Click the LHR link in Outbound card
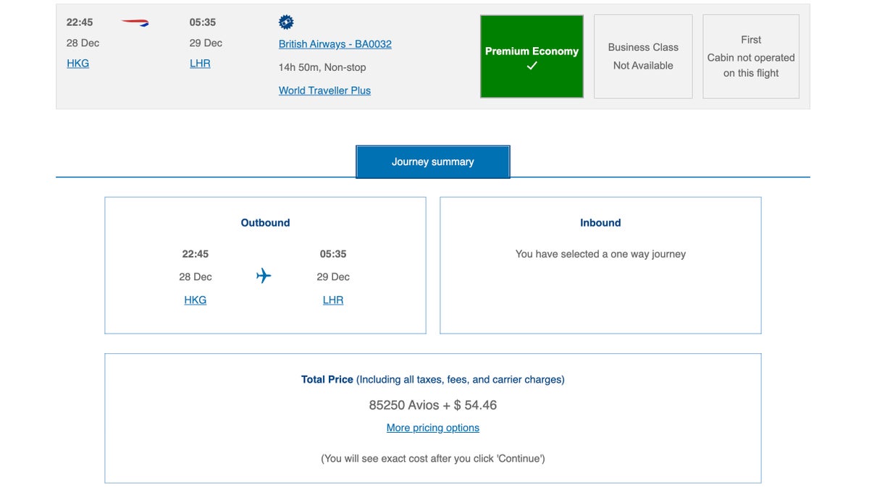The height and width of the screenshot is (487, 869). (333, 300)
